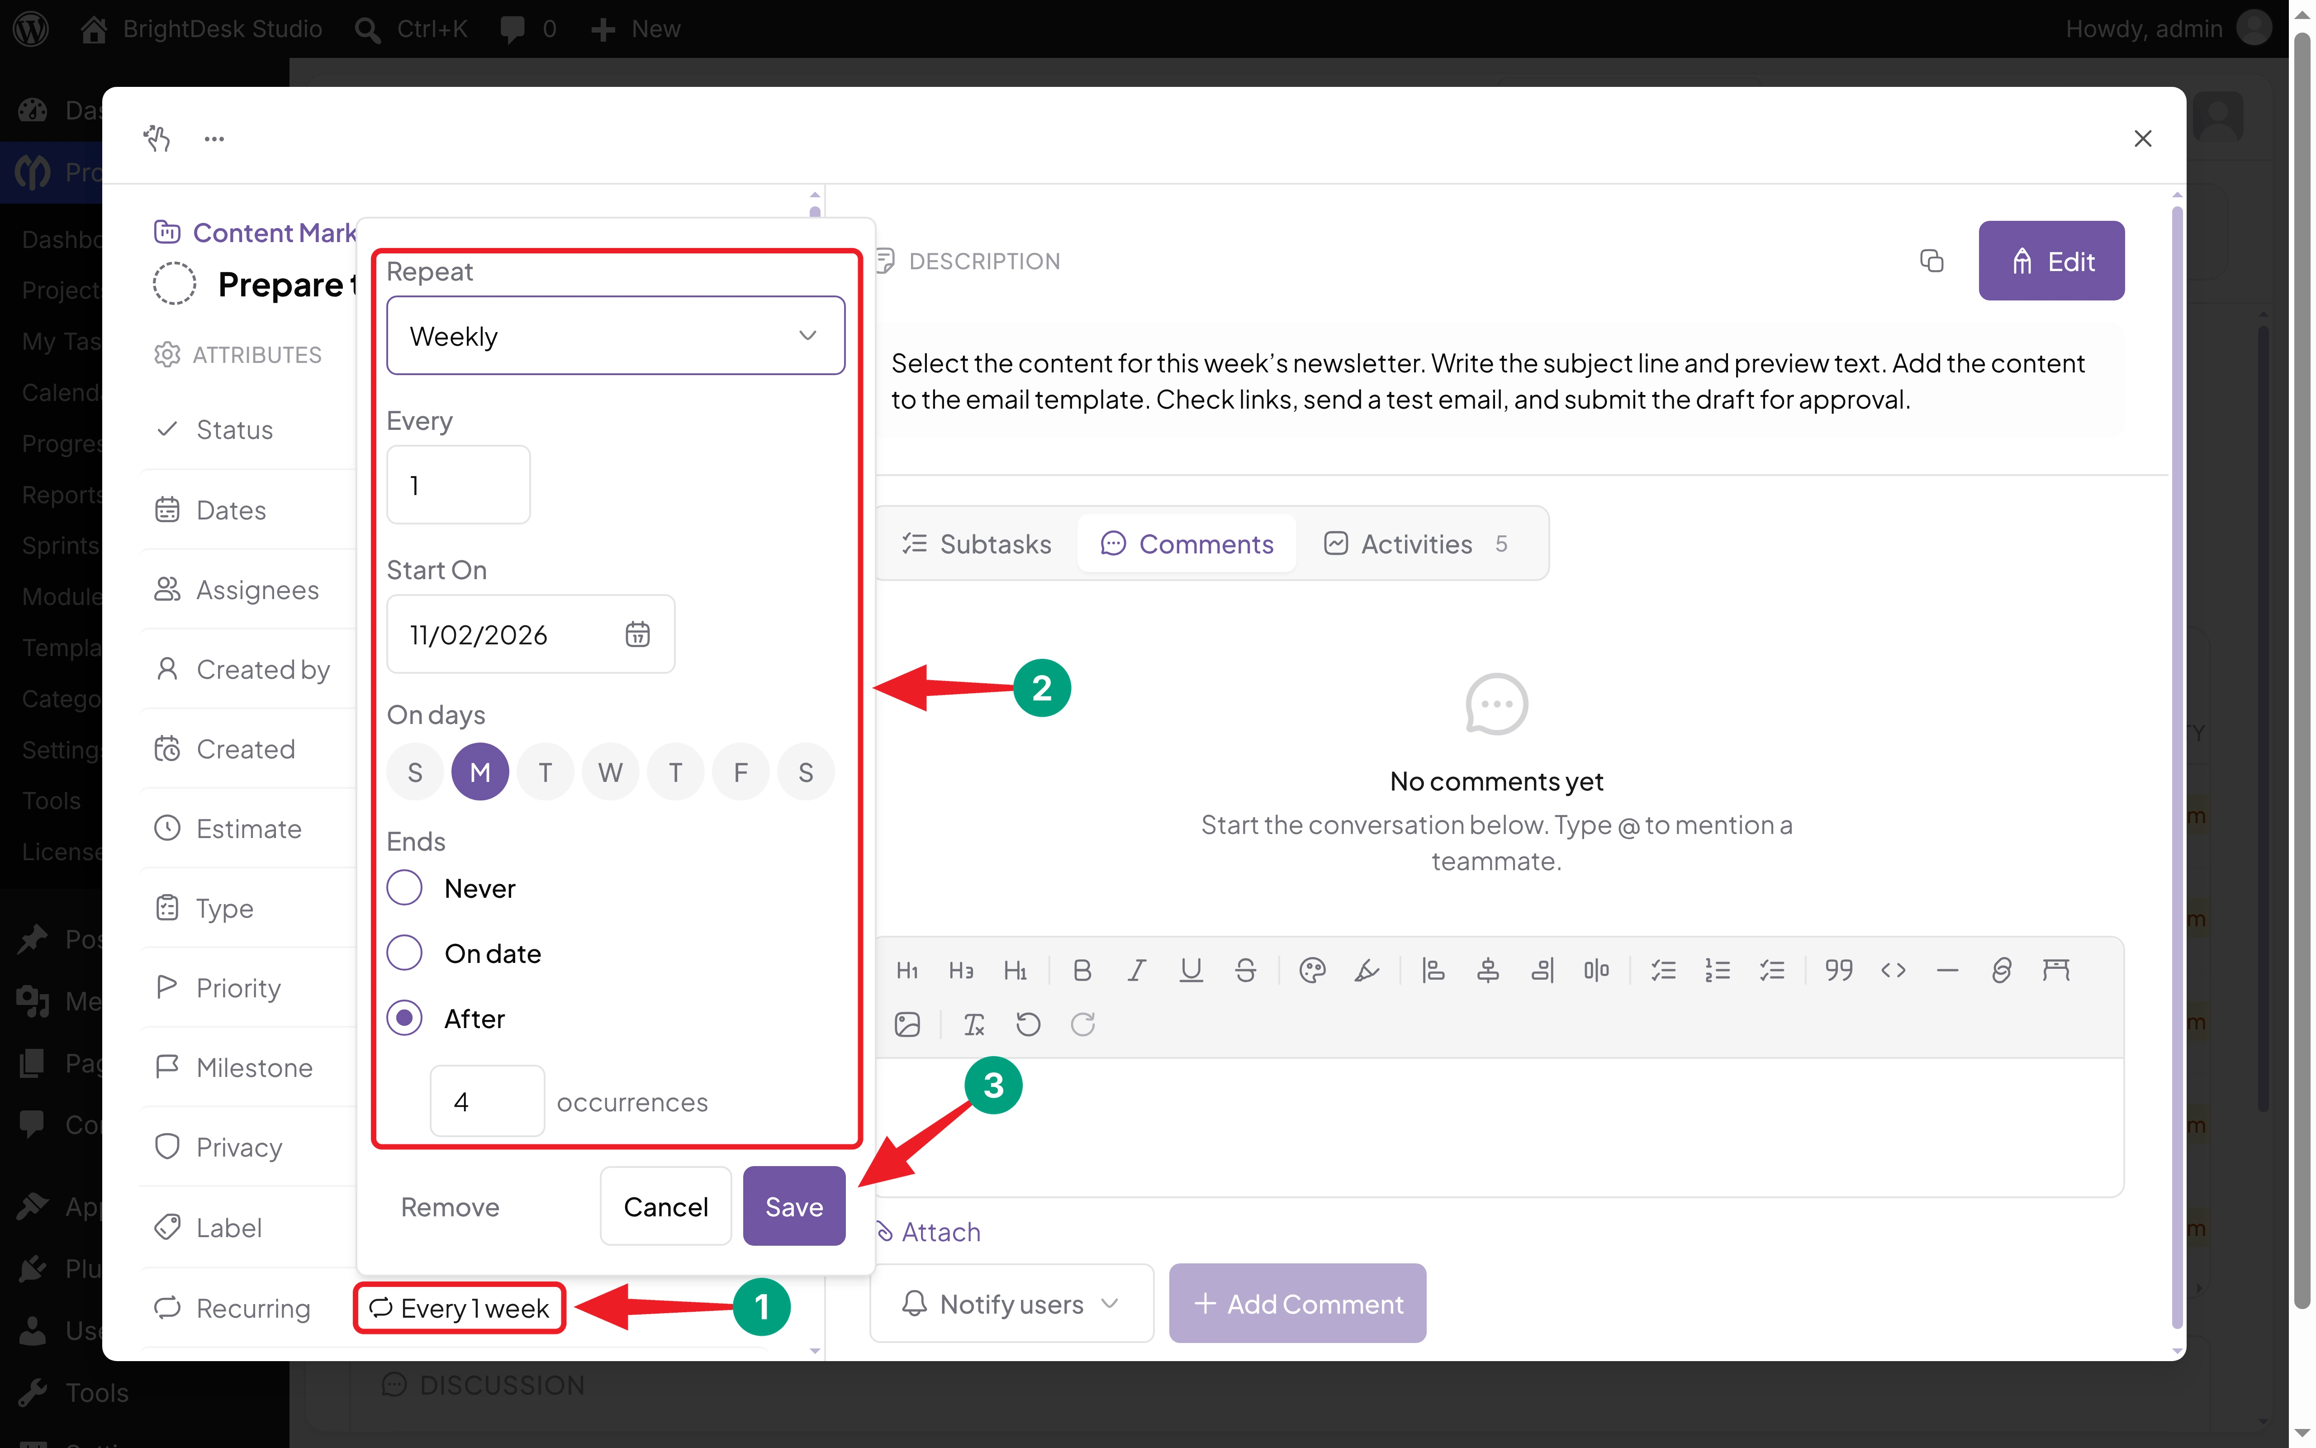Click the highlighter marker icon
This screenshot has width=2316, height=1448.
(x=1367, y=970)
